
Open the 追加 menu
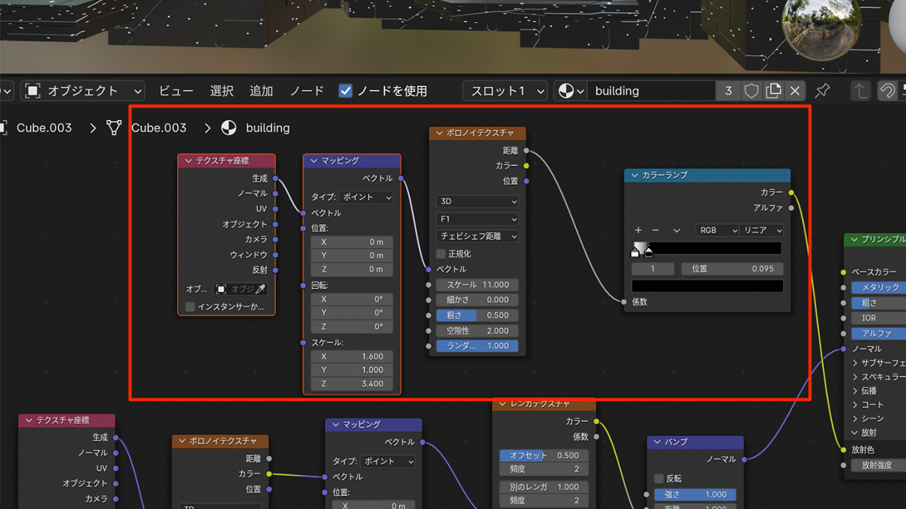tap(261, 90)
